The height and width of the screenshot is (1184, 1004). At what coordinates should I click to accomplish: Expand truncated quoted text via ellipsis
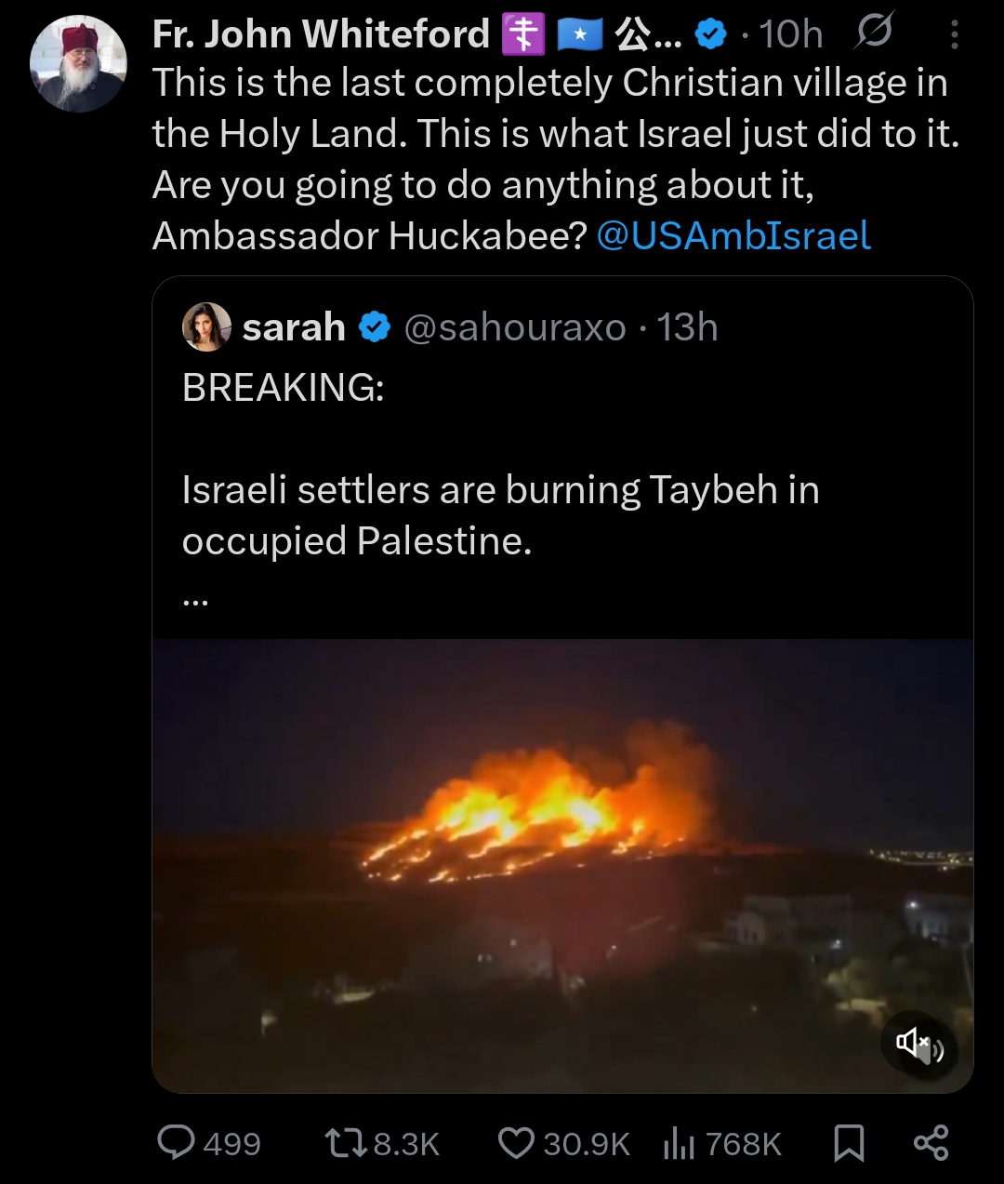click(196, 600)
